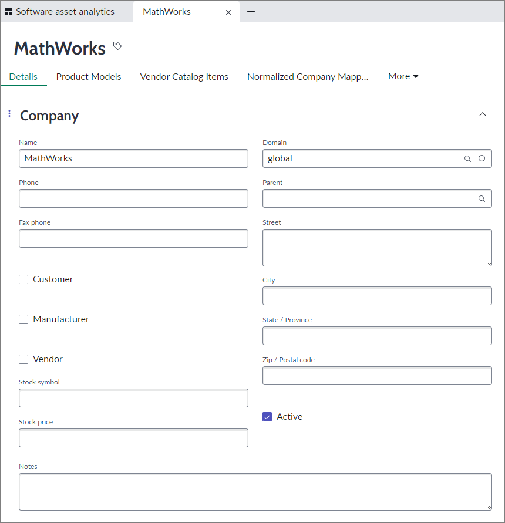Expand the More tabs dropdown
Viewport: 505px width, 523px height.
coord(403,76)
